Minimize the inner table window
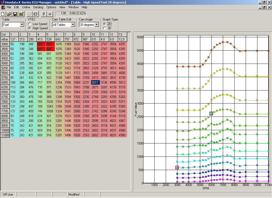 coord(260,7)
